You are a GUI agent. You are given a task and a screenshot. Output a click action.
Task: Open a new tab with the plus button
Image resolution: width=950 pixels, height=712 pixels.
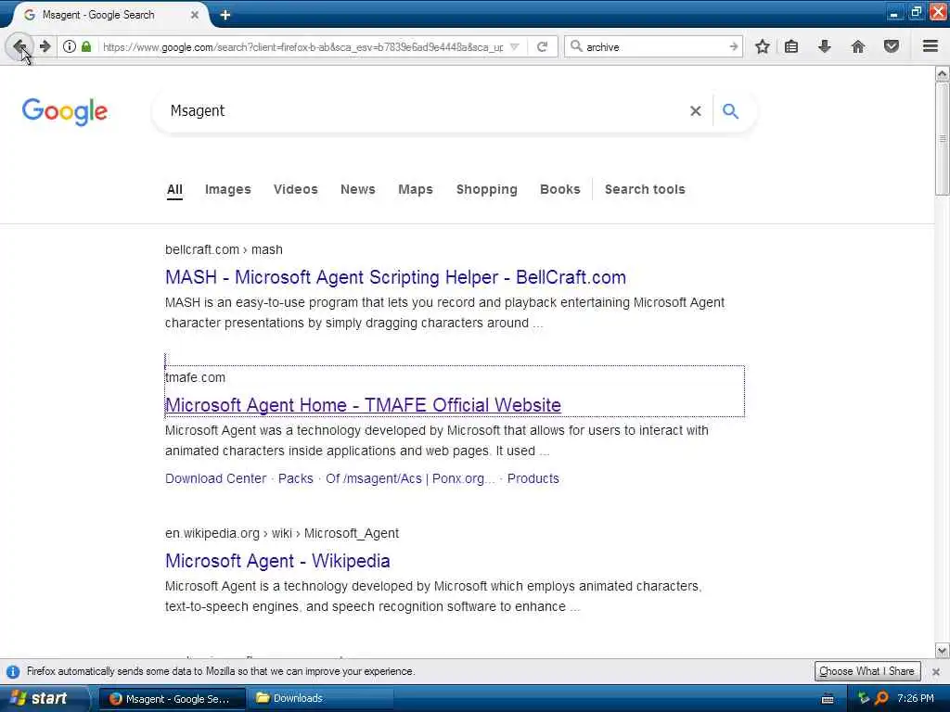[225, 15]
